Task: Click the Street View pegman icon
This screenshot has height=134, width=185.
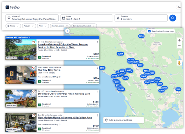Action: [x=179, y=63]
